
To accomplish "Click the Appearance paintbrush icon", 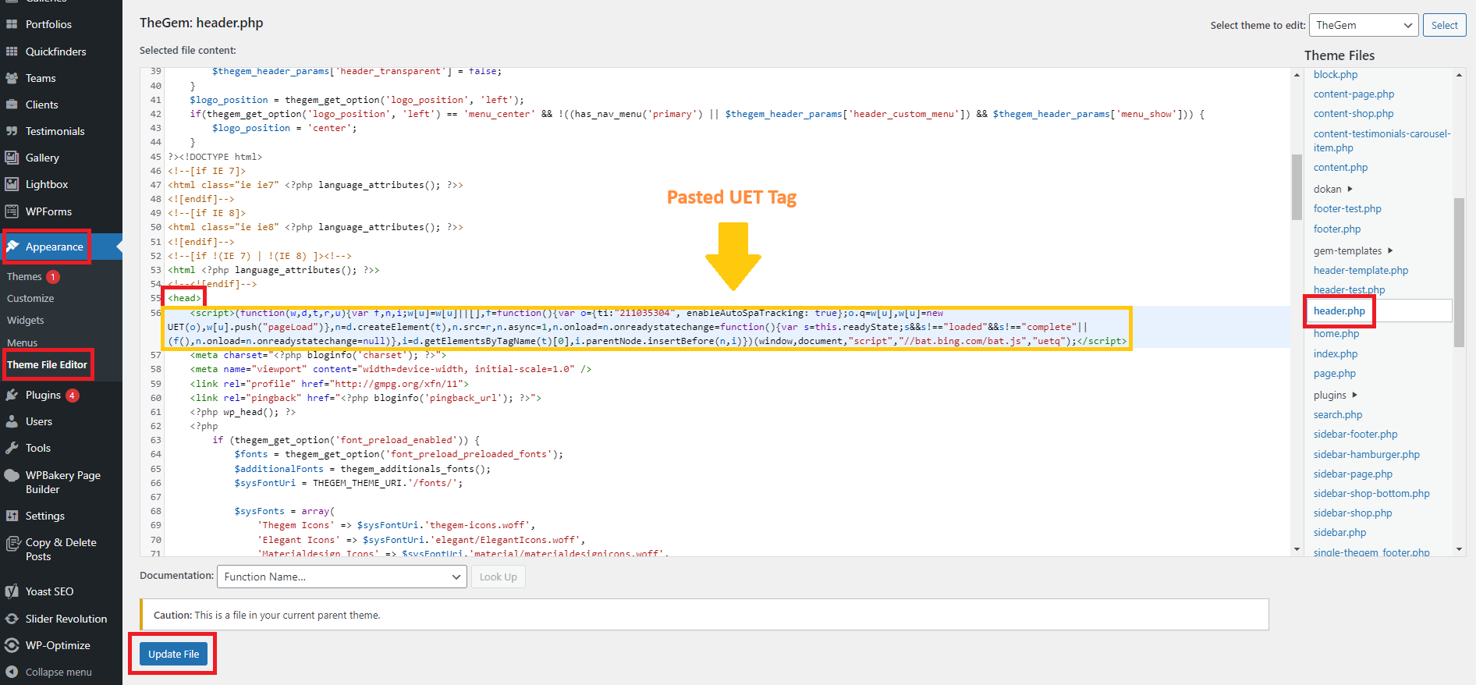I will pos(12,247).
